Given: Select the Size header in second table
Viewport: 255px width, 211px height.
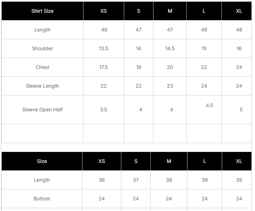Looking at the screenshot, I should 42,161.
